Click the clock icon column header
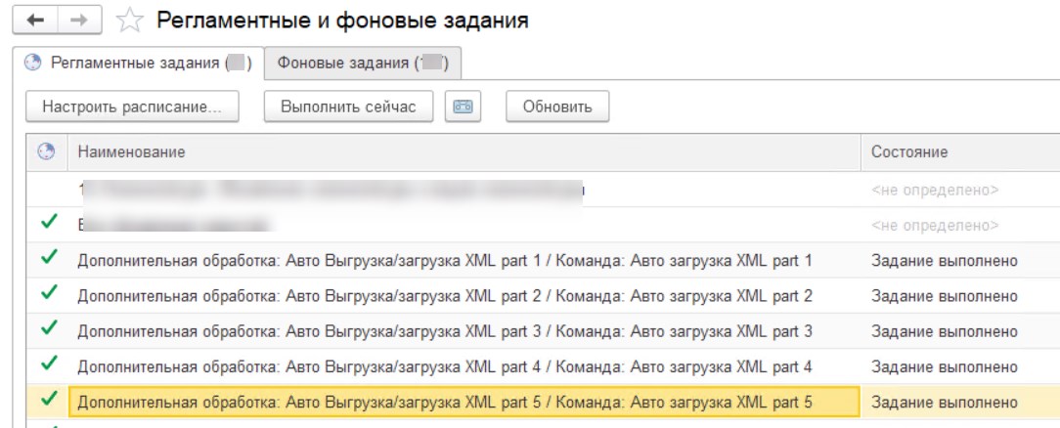This screenshot has height=428, width=1060. click(x=47, y=151)
